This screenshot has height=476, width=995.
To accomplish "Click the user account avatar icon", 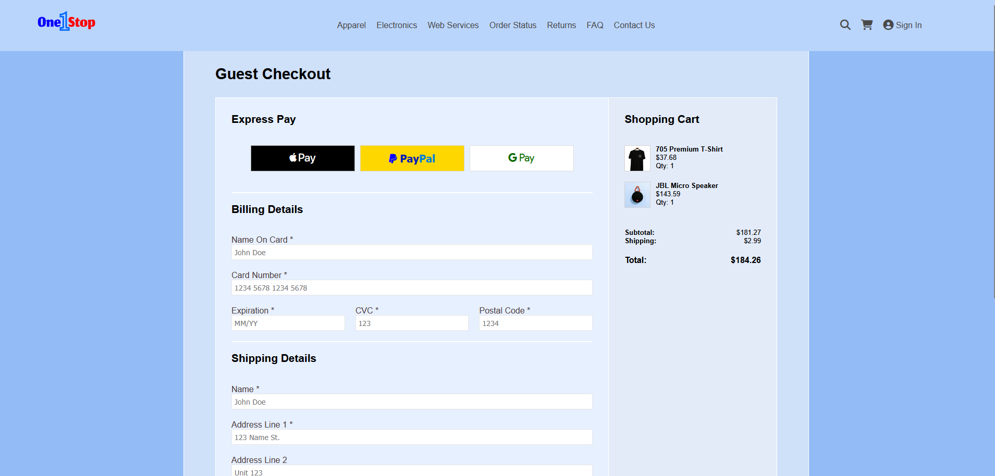I will [x=888, y=25].
